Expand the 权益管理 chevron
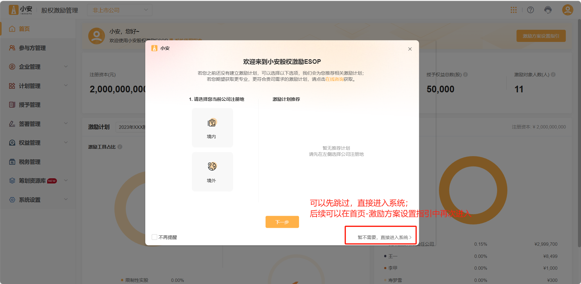The height and width of the screenshot is (284, 581). 66,142
